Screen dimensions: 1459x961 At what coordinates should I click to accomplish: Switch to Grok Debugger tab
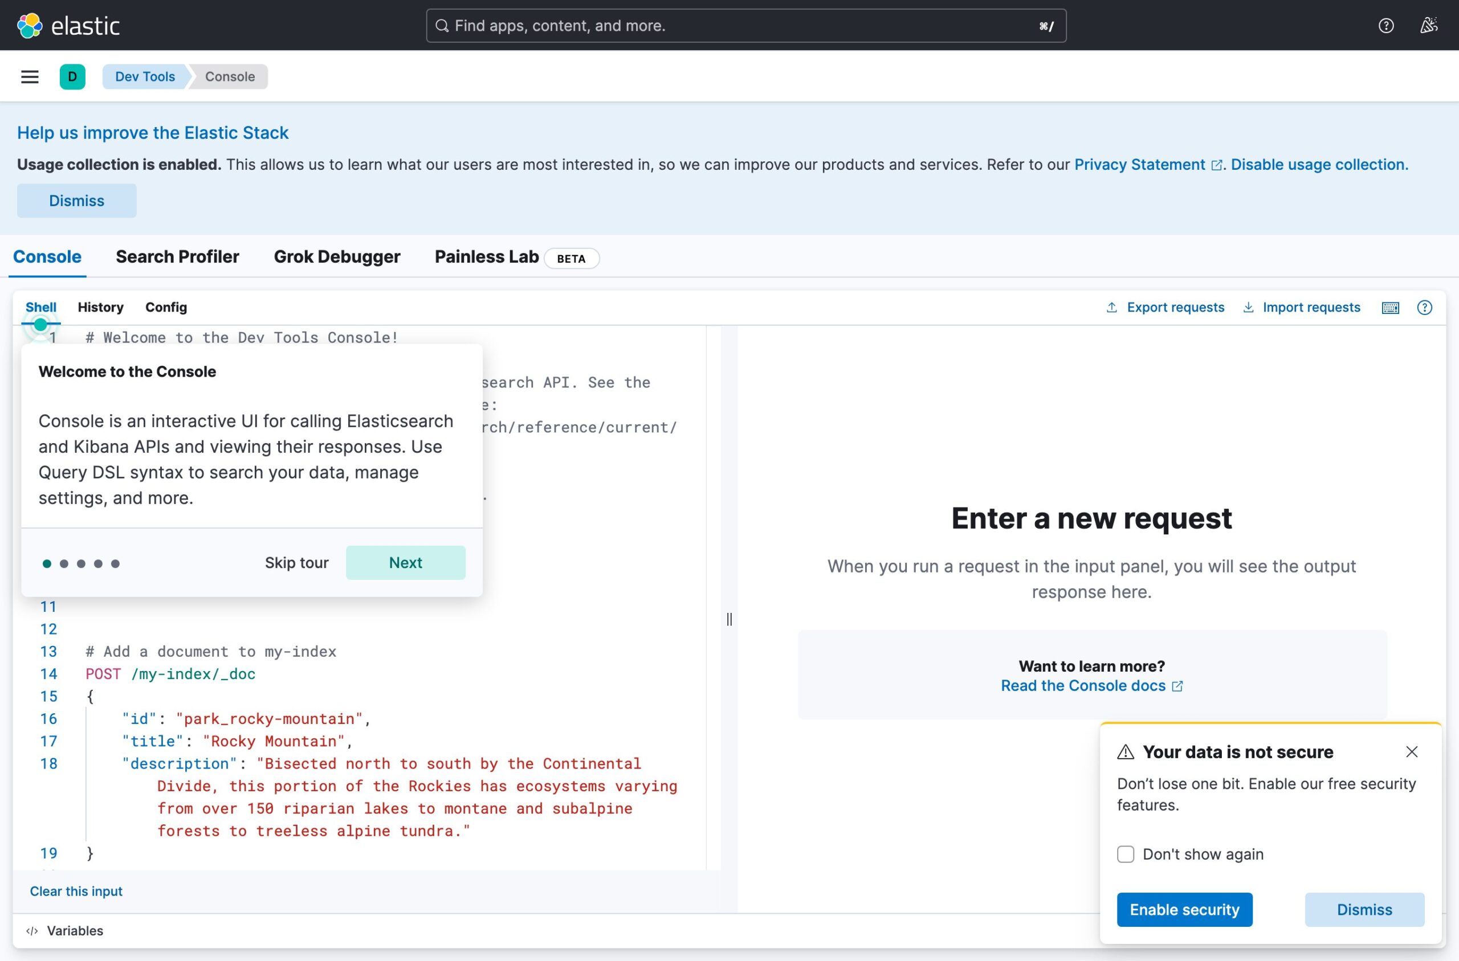point(337,257)
